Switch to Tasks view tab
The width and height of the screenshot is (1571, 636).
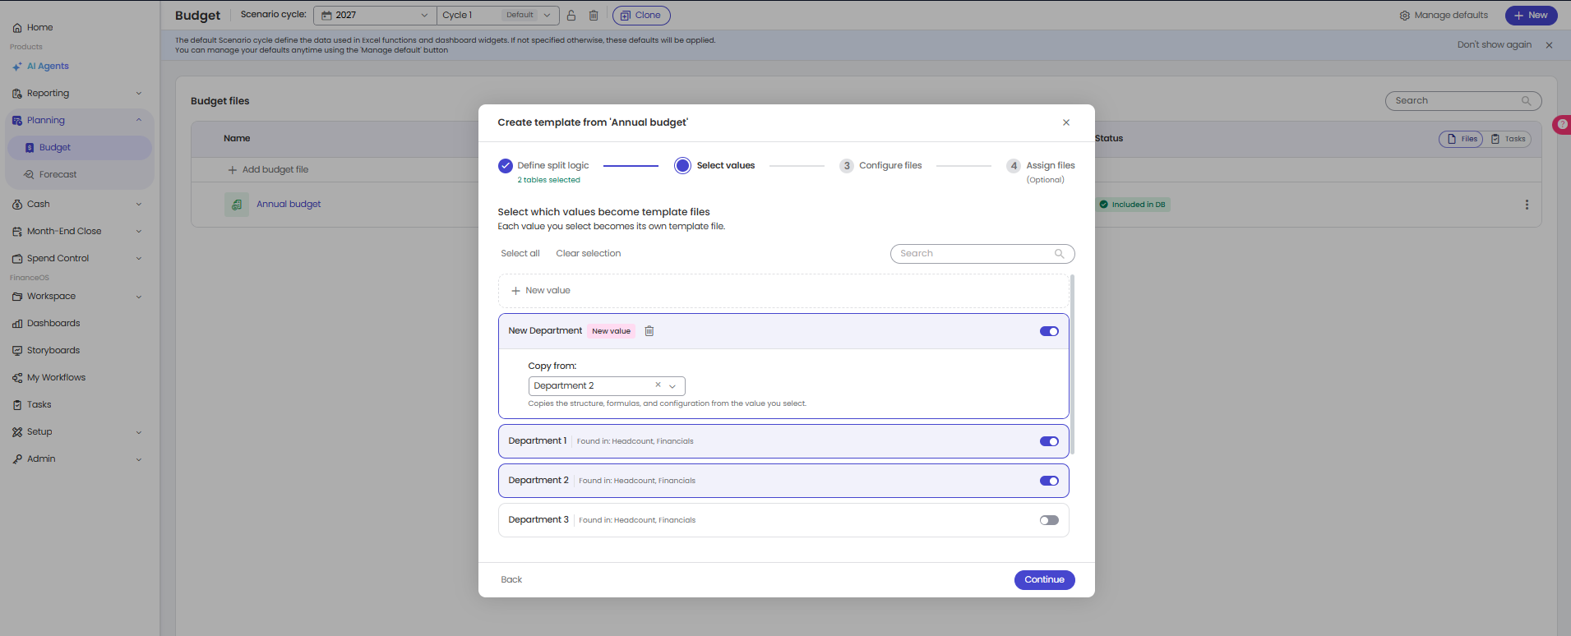tap(1508, 139)
